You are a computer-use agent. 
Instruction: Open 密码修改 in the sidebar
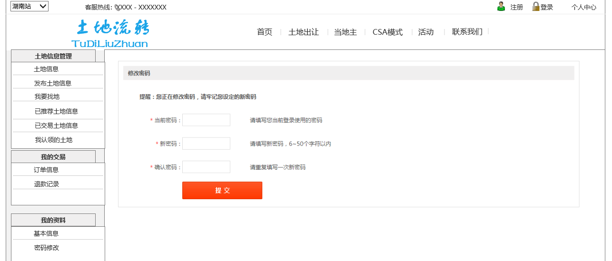point(47,248)
